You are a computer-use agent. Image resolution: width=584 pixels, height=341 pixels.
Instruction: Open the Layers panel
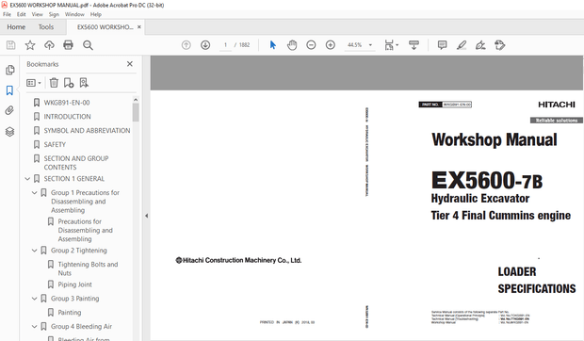click(9, 132)
